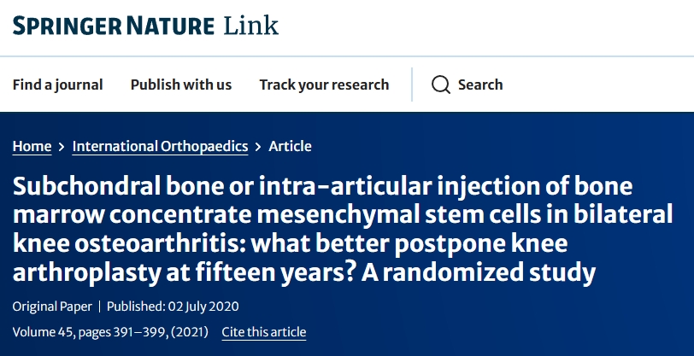Click the Search text label
Image resolution: width=694 pixels, height=356 pixels.
pyautogui.click(x=480, y=85)
